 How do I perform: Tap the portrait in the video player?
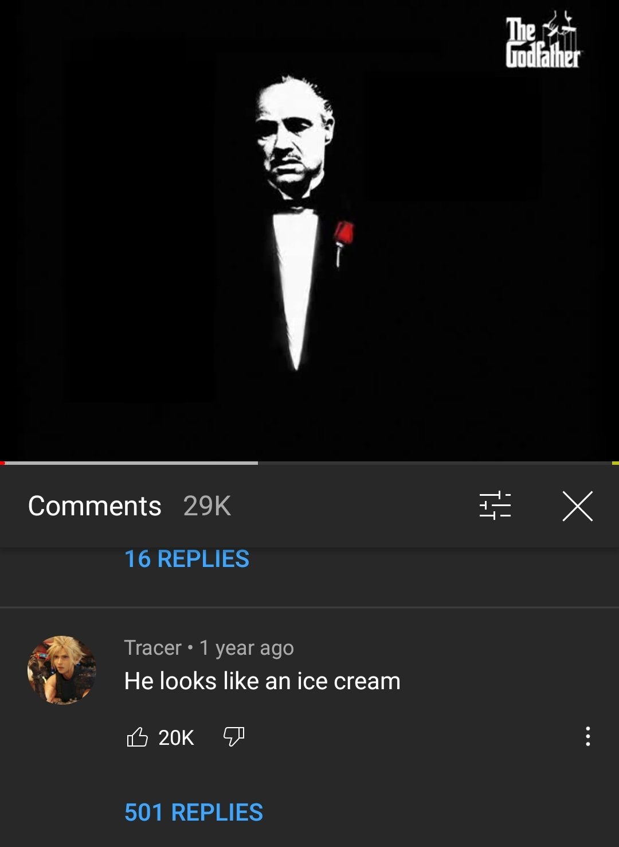tap(297, 224)
